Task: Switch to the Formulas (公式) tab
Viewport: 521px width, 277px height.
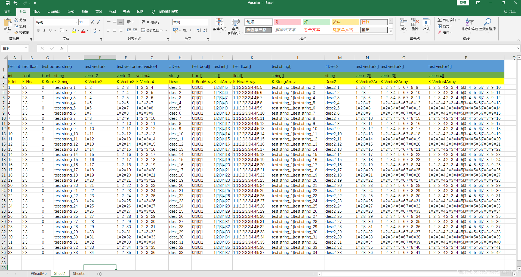Action: pyautogui.click(x=71, y=12)
